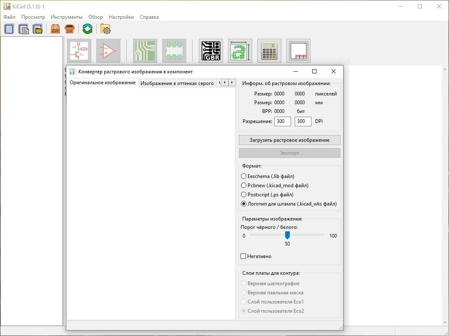Open the GBR Gerber viewer icon
The image size is (449, 336).
211,51
